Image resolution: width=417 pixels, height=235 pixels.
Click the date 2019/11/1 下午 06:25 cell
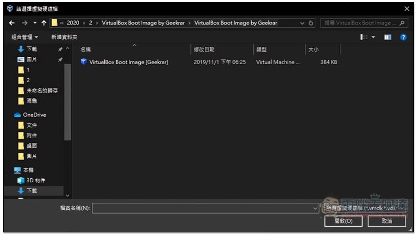click(x=219, y=62)
